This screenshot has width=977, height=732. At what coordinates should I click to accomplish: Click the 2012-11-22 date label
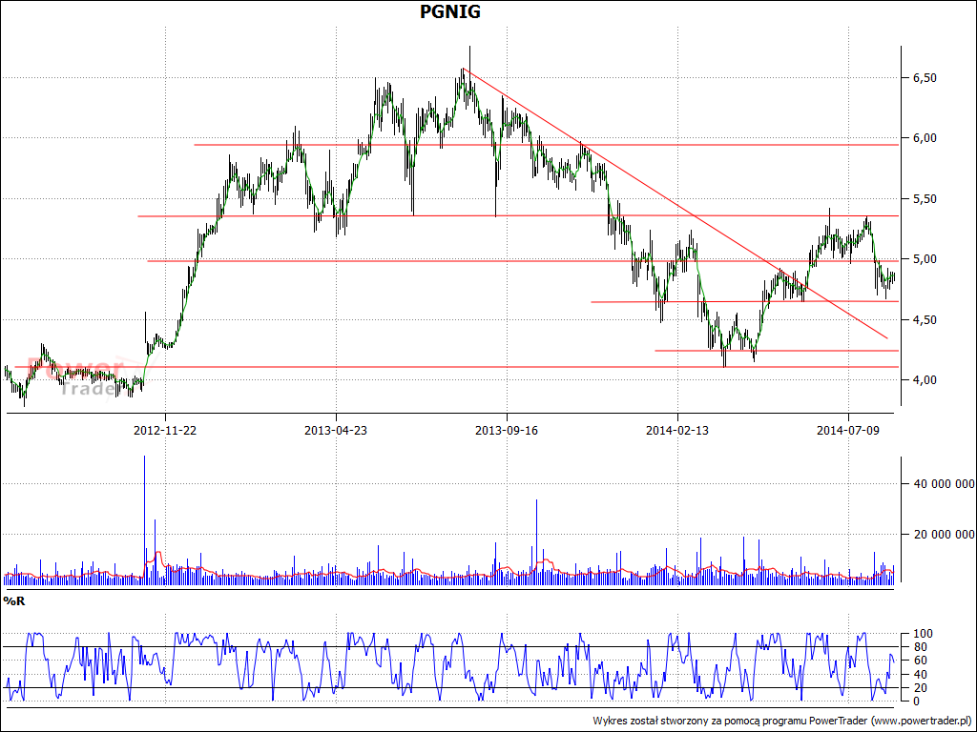click(165, 430)
